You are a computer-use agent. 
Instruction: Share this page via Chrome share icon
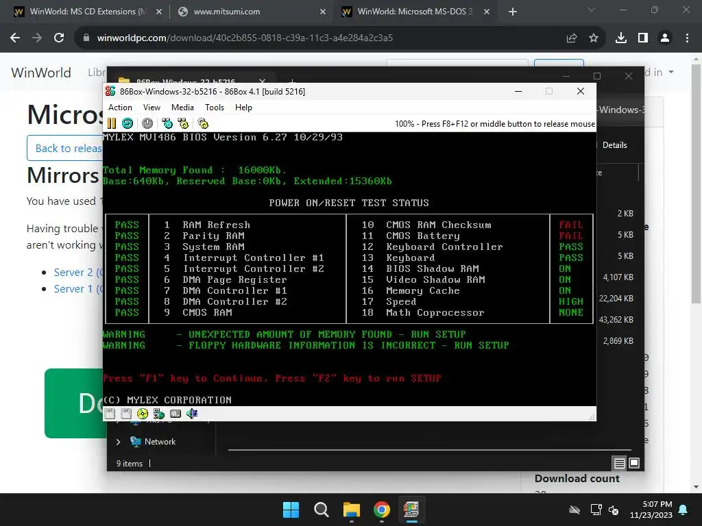(x=572, y=38)
